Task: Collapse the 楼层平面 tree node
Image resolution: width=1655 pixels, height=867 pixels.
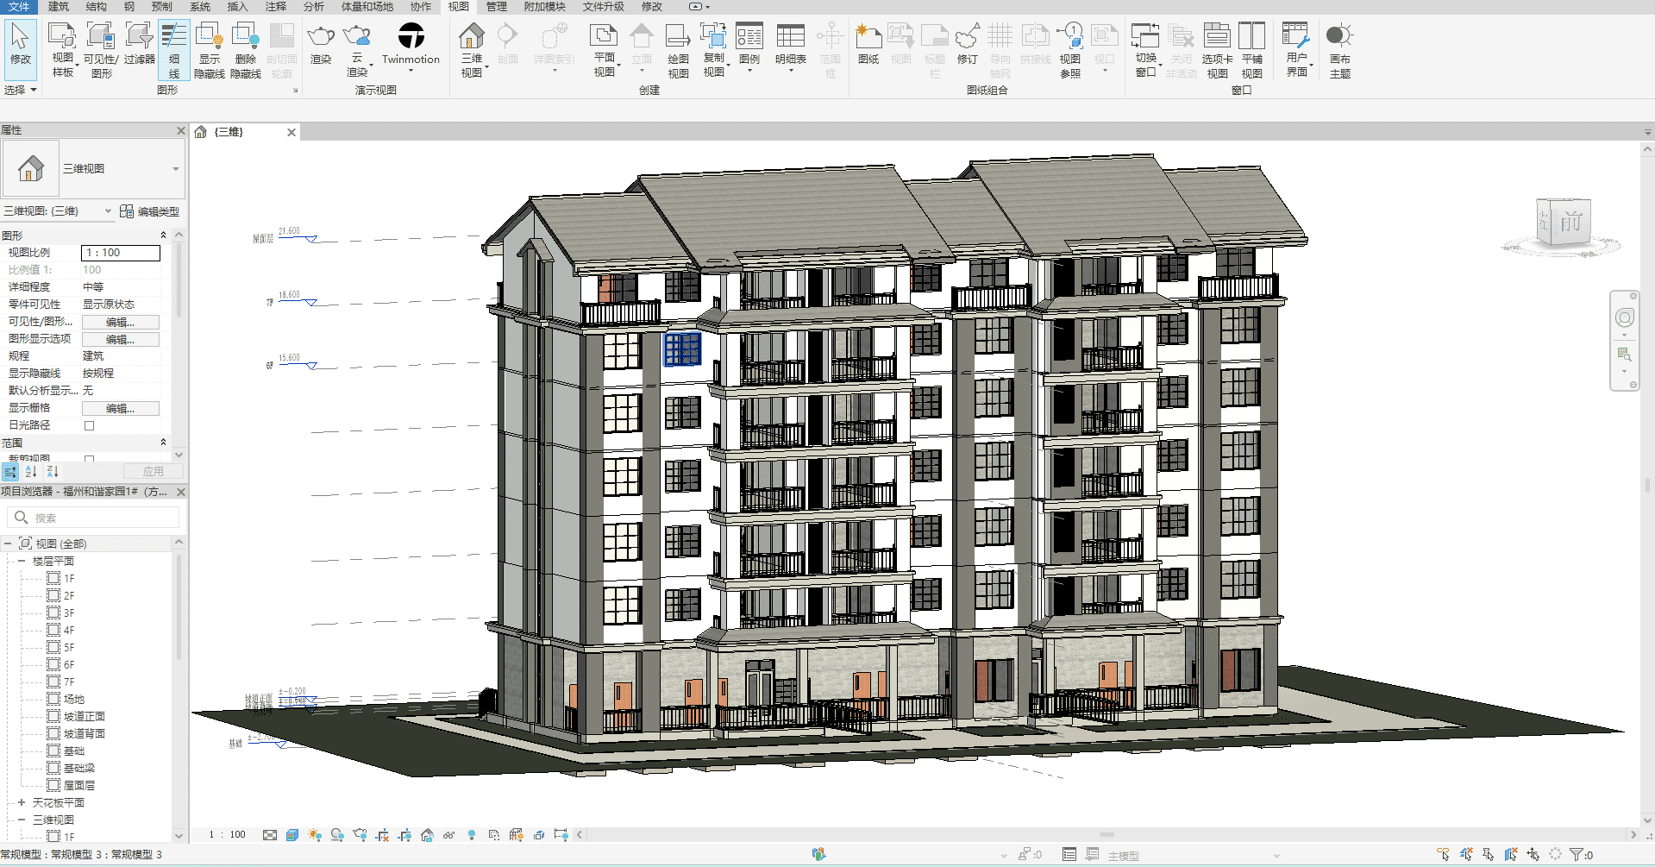Action: 22,561
